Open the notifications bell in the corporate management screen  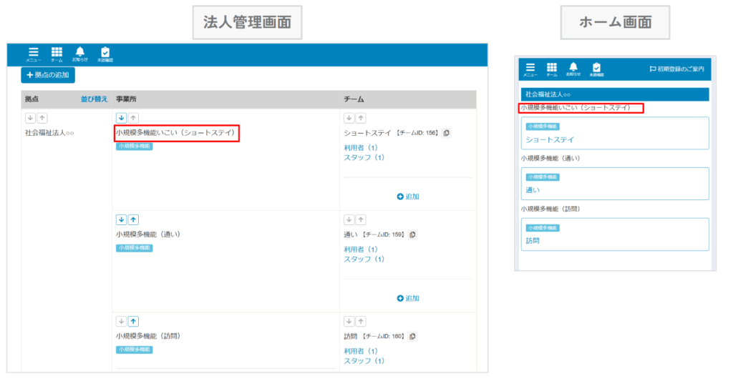point(80,54)
